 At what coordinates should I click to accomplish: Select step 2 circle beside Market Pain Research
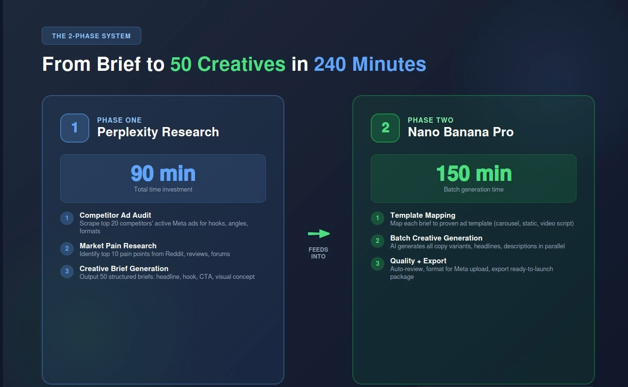(67, 249)
